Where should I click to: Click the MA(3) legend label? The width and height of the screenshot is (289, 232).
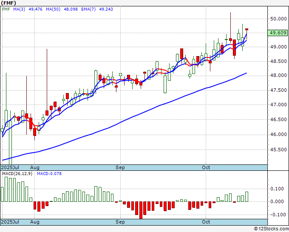tap(19, 9)
